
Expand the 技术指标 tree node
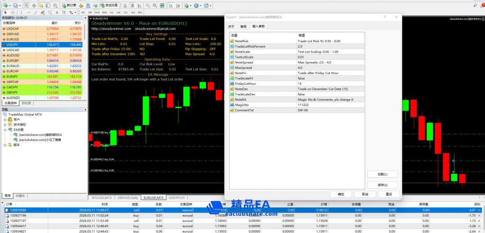(x=5, y=124)
